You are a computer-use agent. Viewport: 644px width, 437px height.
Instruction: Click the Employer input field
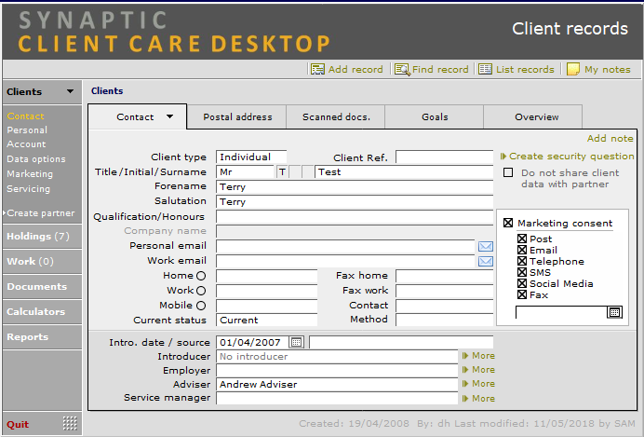coord(337,371)
